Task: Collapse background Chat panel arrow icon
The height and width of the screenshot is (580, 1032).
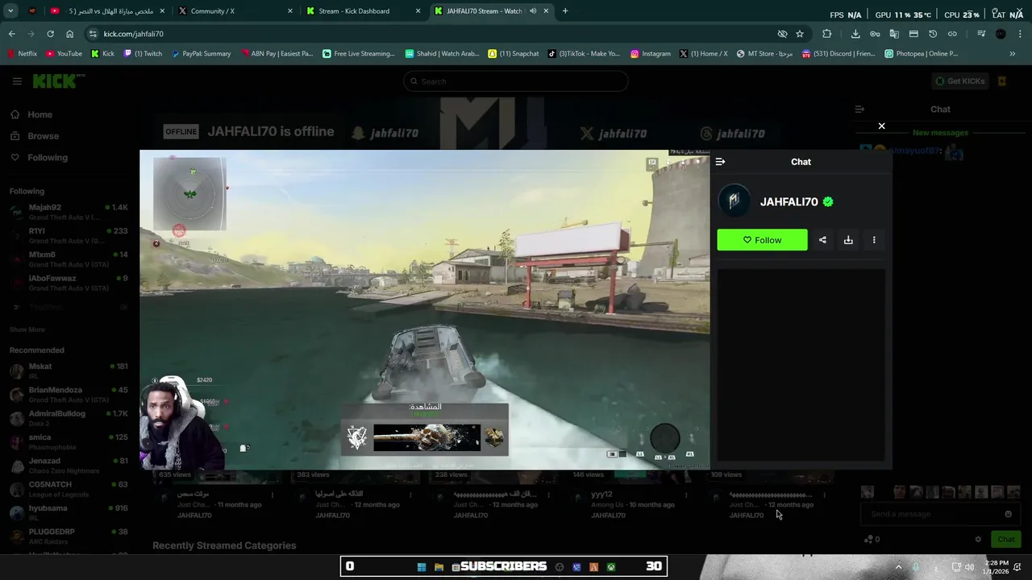Action: [859, 109]
